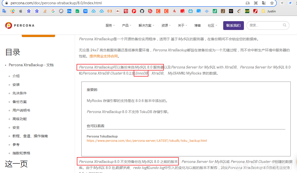The height and width of the screenshot is (173, 297).
Task: Open 指数和表格 in the sidebar
Action: pos(21,153)
